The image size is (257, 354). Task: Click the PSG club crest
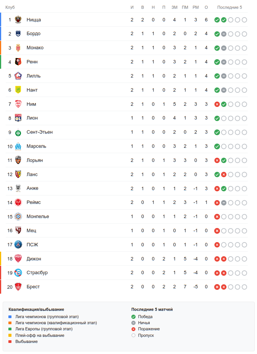coord(18,245)
